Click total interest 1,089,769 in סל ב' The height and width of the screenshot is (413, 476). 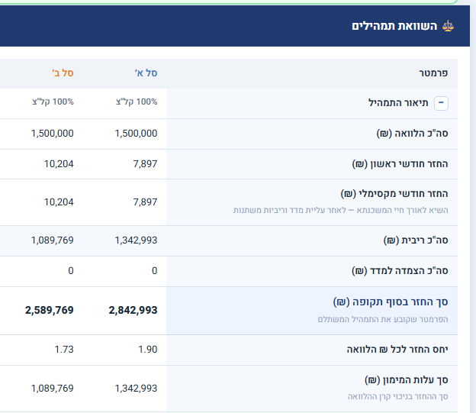(x=52, y=240)
